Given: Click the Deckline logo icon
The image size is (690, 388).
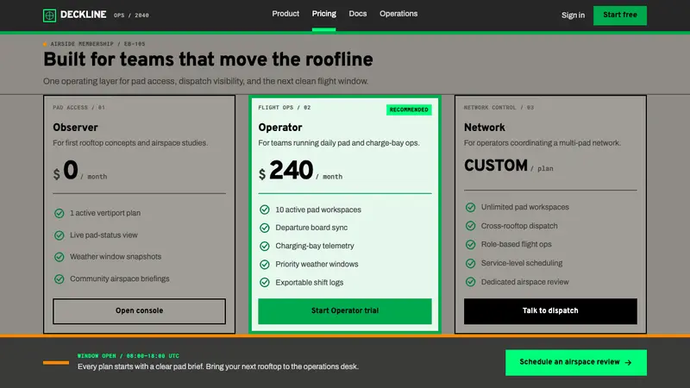Looking at the screenshot, I should [49, 16].
